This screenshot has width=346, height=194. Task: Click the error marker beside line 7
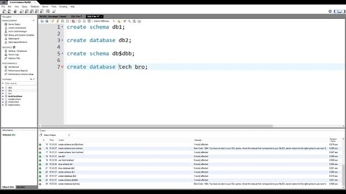(x=63, y=67)
